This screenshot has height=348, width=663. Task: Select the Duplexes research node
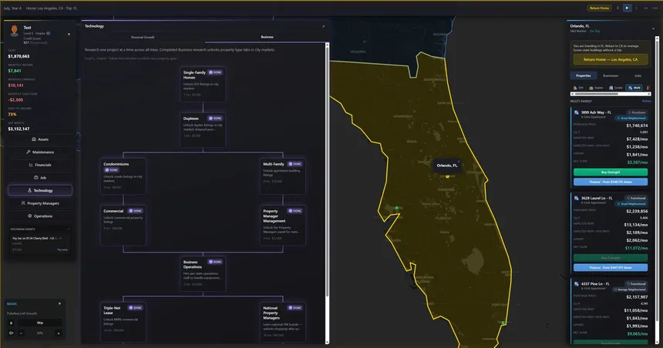point(203,129)
